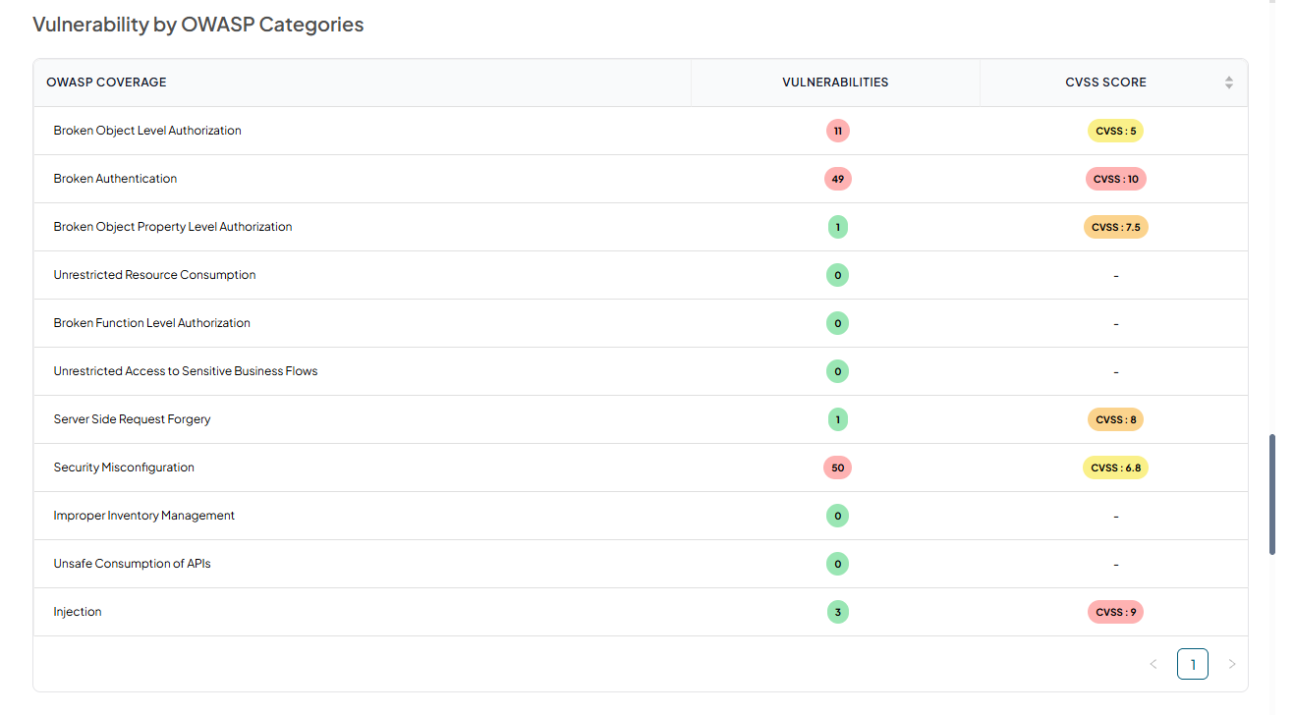Open Server Side Request Forgery row
Screen dimensions: 1294x715
pos(641,419)
